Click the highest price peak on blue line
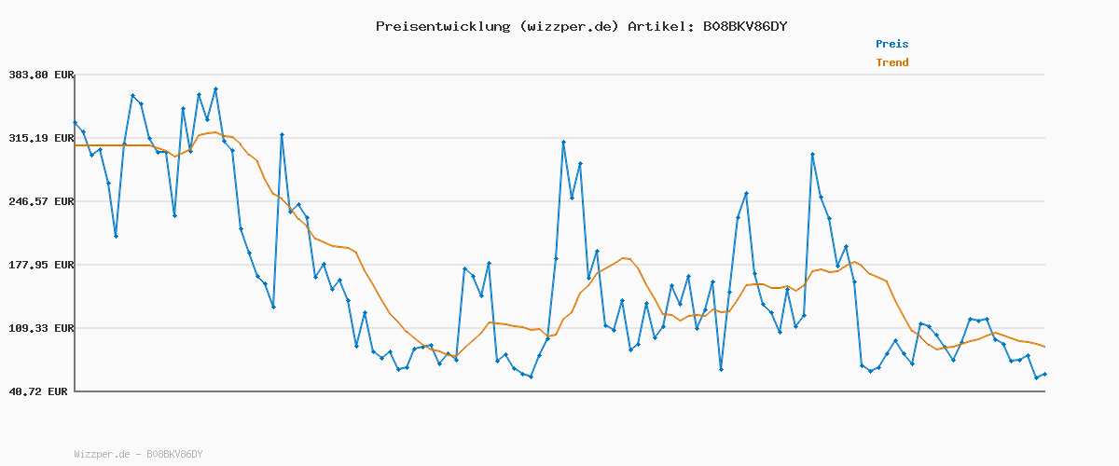The width and height of the screenshot is (1119, 466). pos(215,89)
